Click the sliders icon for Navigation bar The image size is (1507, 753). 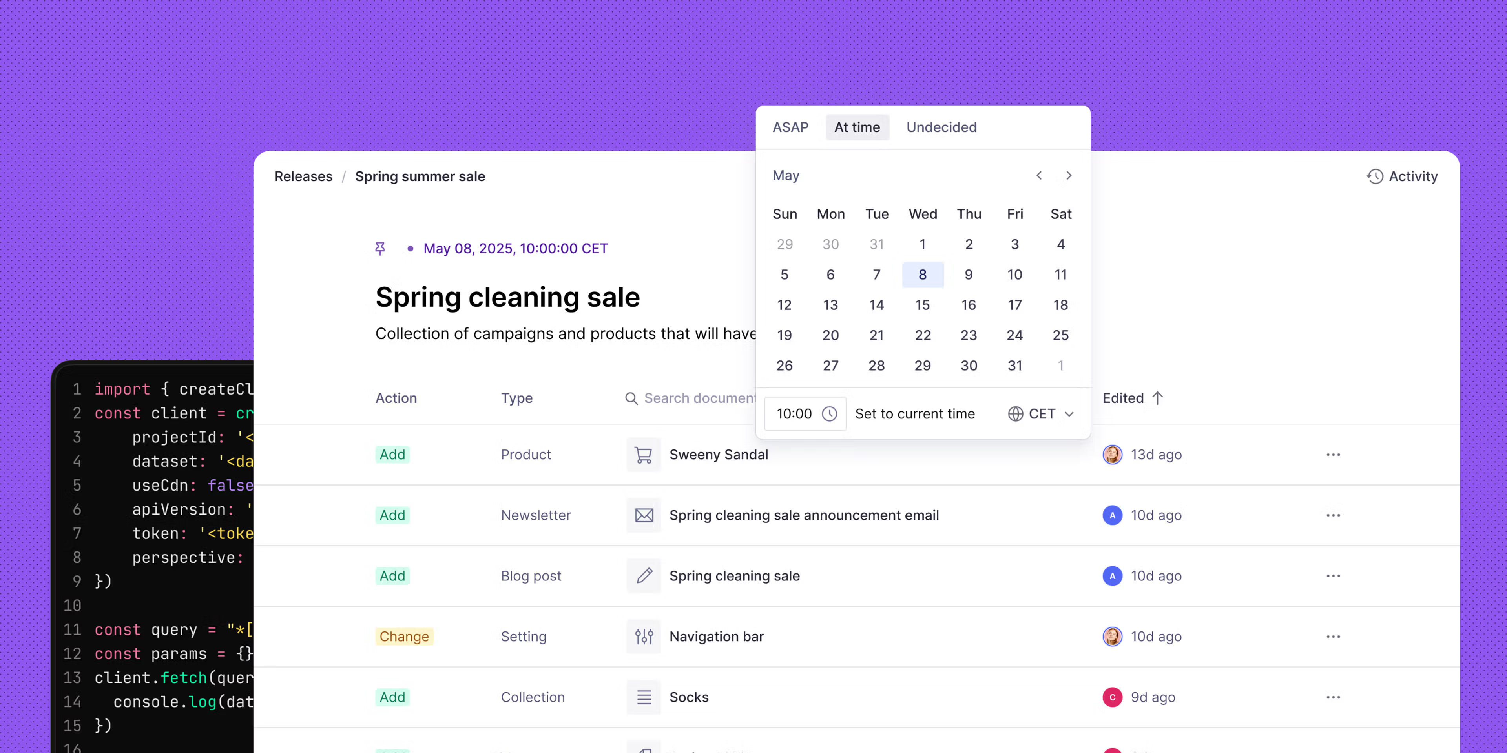click(644, 636)
